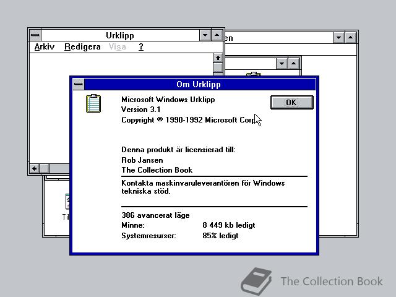Open the Redigera menu in Urklipp
Screen dimensions: 396x297
[x=82, y=47]
